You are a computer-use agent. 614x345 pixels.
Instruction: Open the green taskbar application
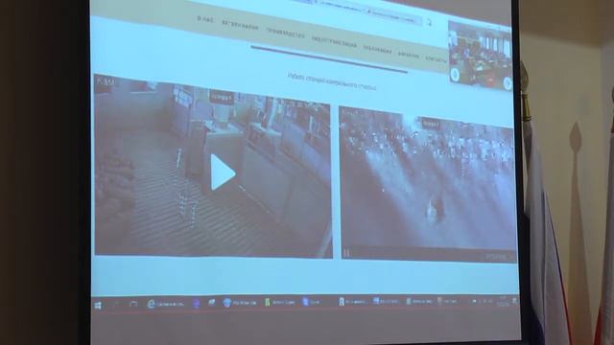click(280, 302)
